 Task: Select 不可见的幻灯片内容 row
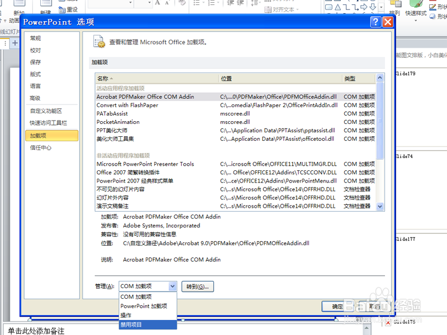(235, 189)
